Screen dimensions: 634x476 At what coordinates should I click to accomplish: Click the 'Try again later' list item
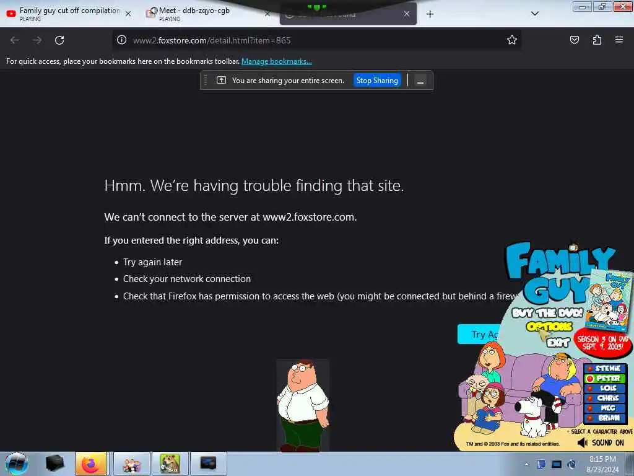tap(152, 262)
